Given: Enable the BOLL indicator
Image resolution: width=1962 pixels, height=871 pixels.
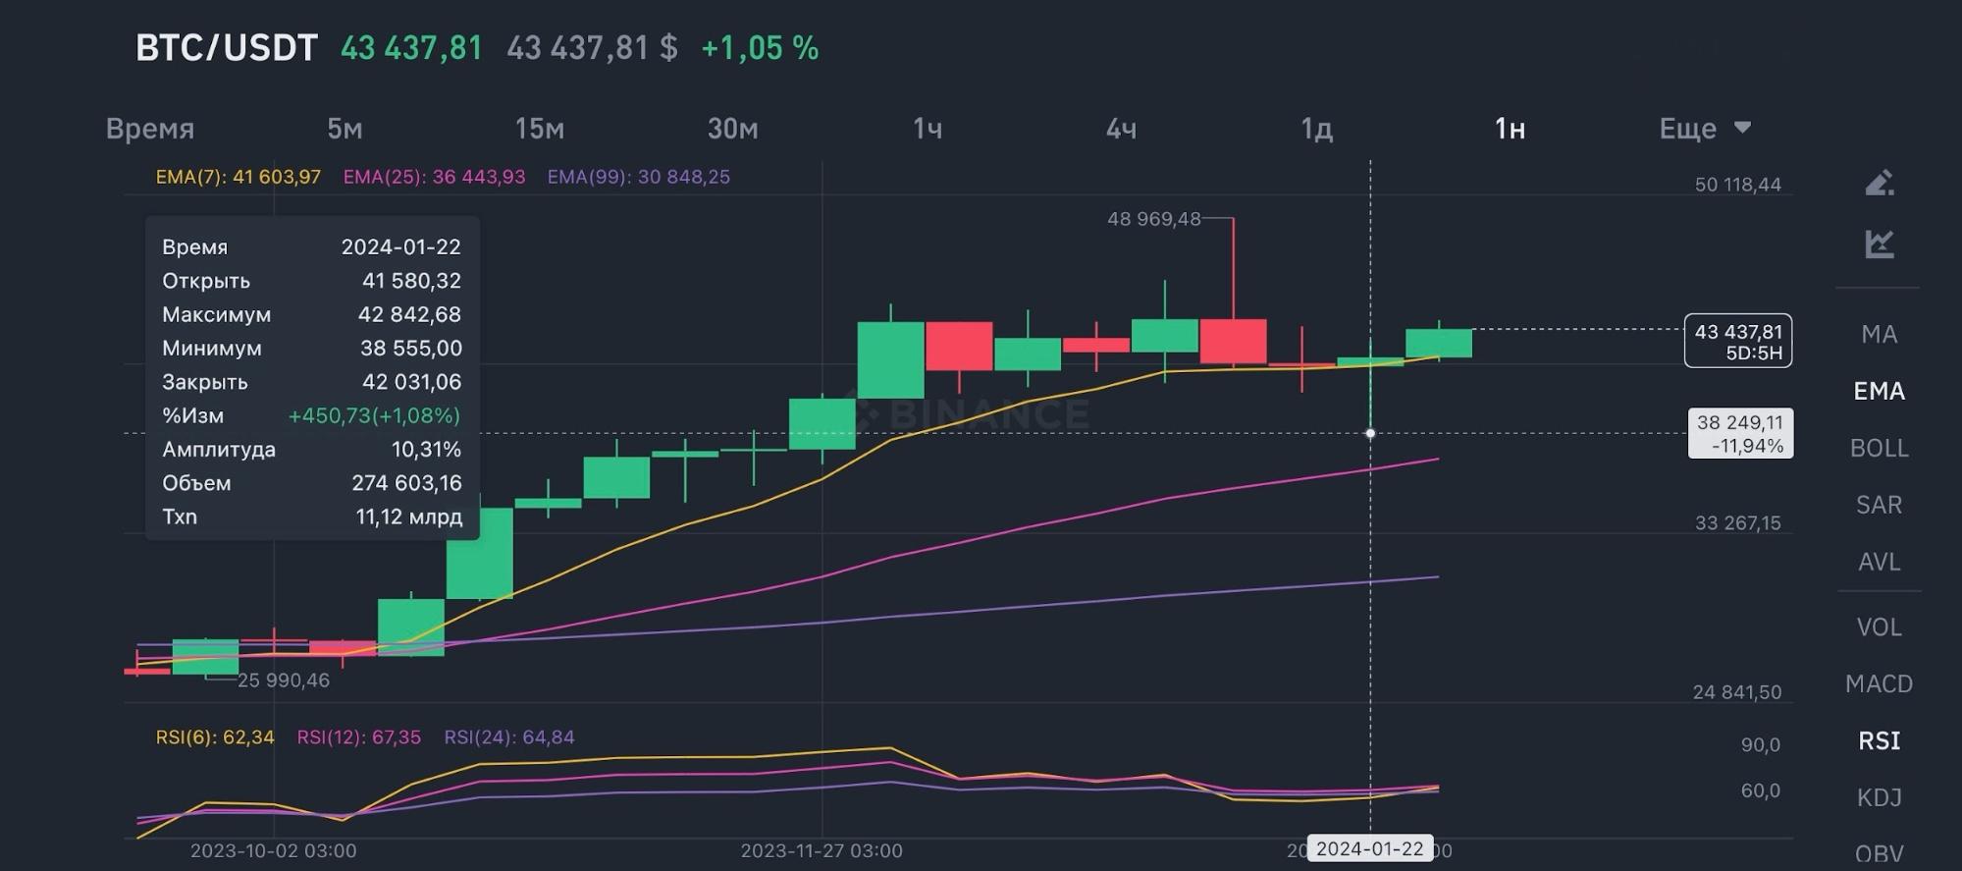Looking at the screenshot, I should [x=1880, y=448].
